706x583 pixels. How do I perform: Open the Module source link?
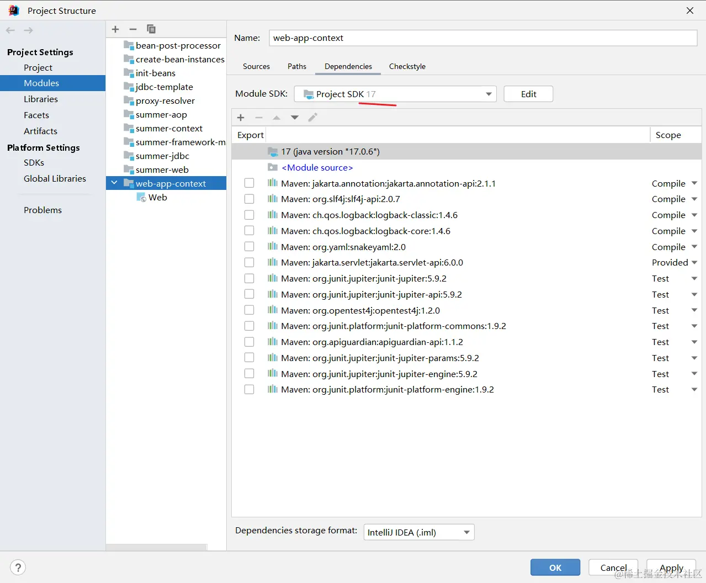[317, 167]
